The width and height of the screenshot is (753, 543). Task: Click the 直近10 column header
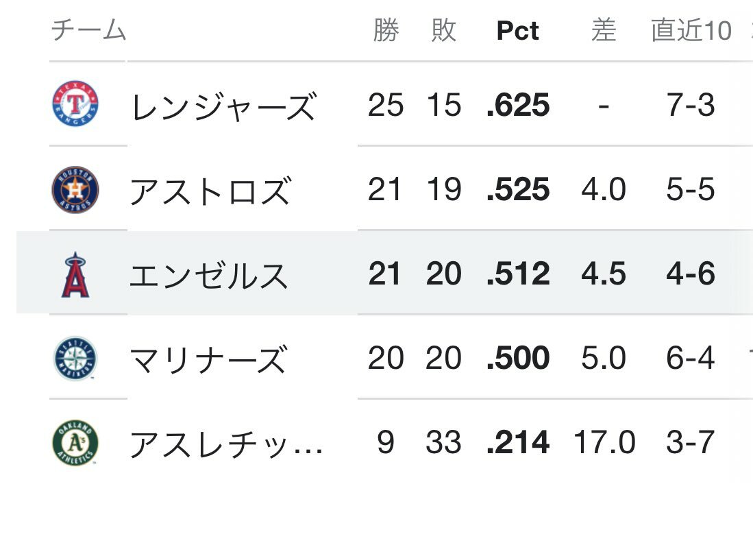(691, 31)
